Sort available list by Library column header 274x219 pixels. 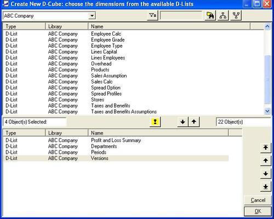[x=67, y=26]
